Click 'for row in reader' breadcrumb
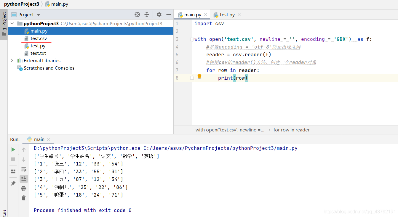 tap(292, 130)
